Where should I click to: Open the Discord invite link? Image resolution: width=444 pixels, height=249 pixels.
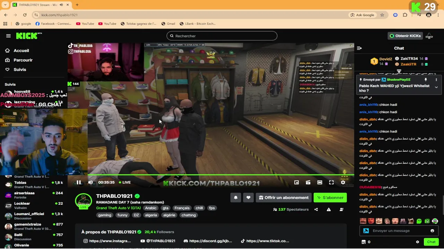207,241
